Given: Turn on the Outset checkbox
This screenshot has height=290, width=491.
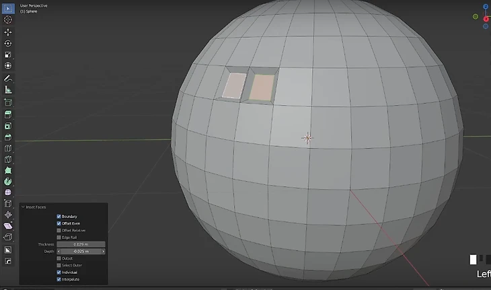Looking at the screenshot, I should tap(59, 258).
